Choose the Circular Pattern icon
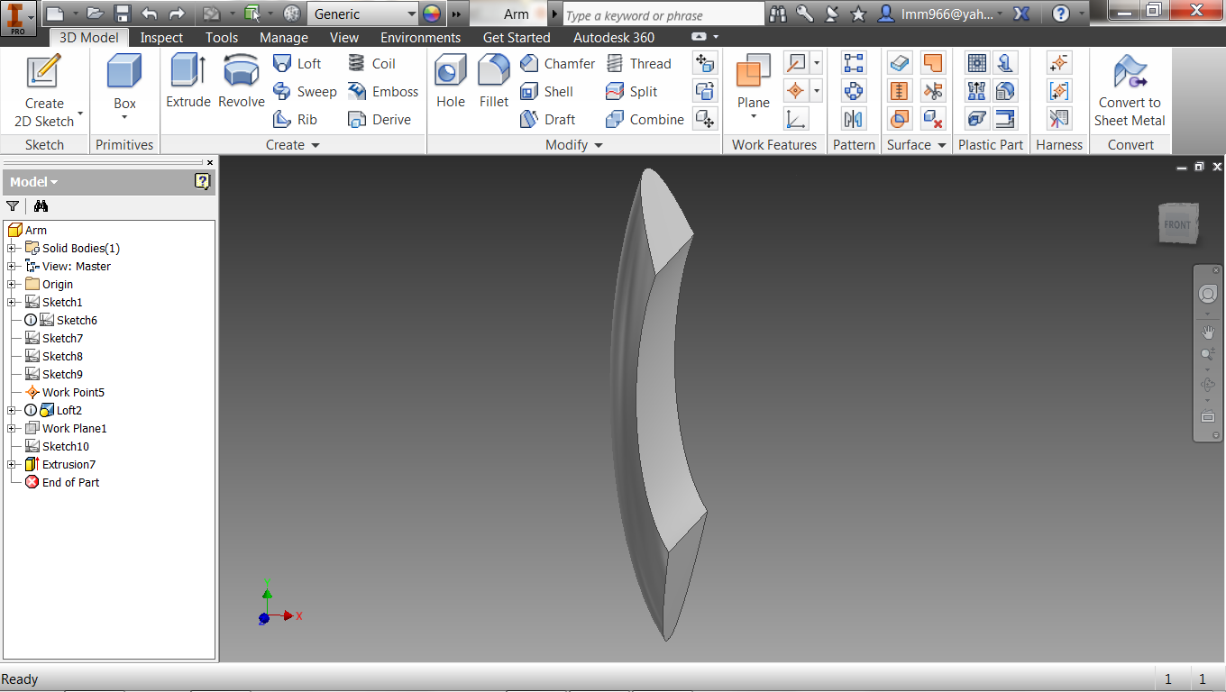Viewport: 1226px width, 692px height. point(854,91)
